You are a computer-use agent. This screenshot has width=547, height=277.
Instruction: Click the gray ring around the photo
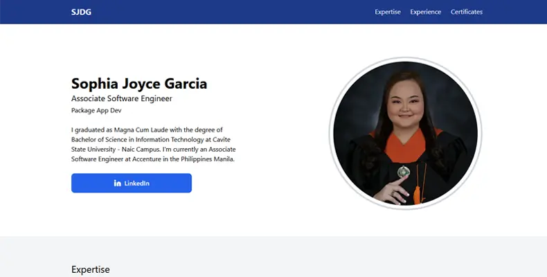331,132
